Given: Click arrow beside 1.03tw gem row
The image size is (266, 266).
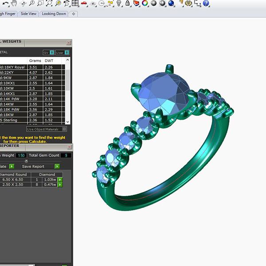Looking at the screenshot, I should 60,180.
